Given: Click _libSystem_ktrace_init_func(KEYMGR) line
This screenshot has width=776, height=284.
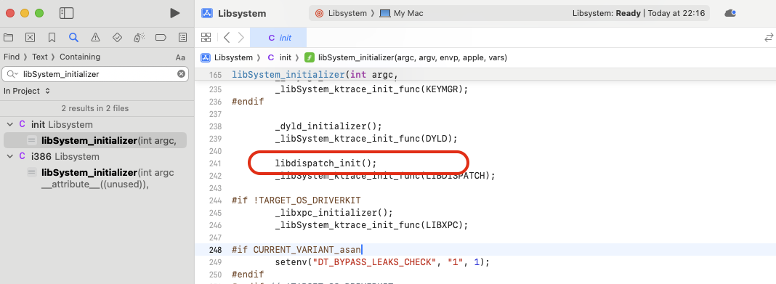Looking at the screenshot, I should (372, 89).
